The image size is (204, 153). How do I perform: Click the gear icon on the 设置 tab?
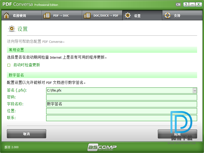[x=128, y=15]
